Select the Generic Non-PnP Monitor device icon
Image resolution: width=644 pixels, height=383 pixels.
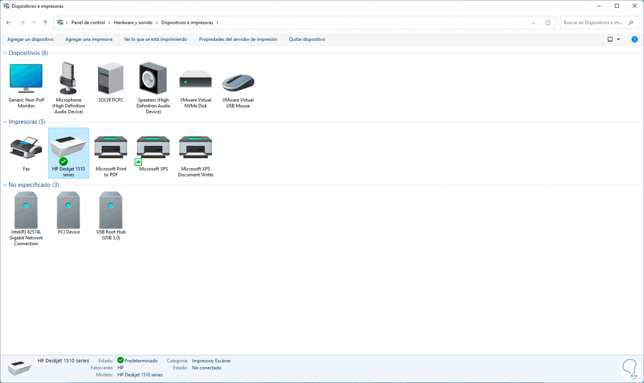[26, 78]
